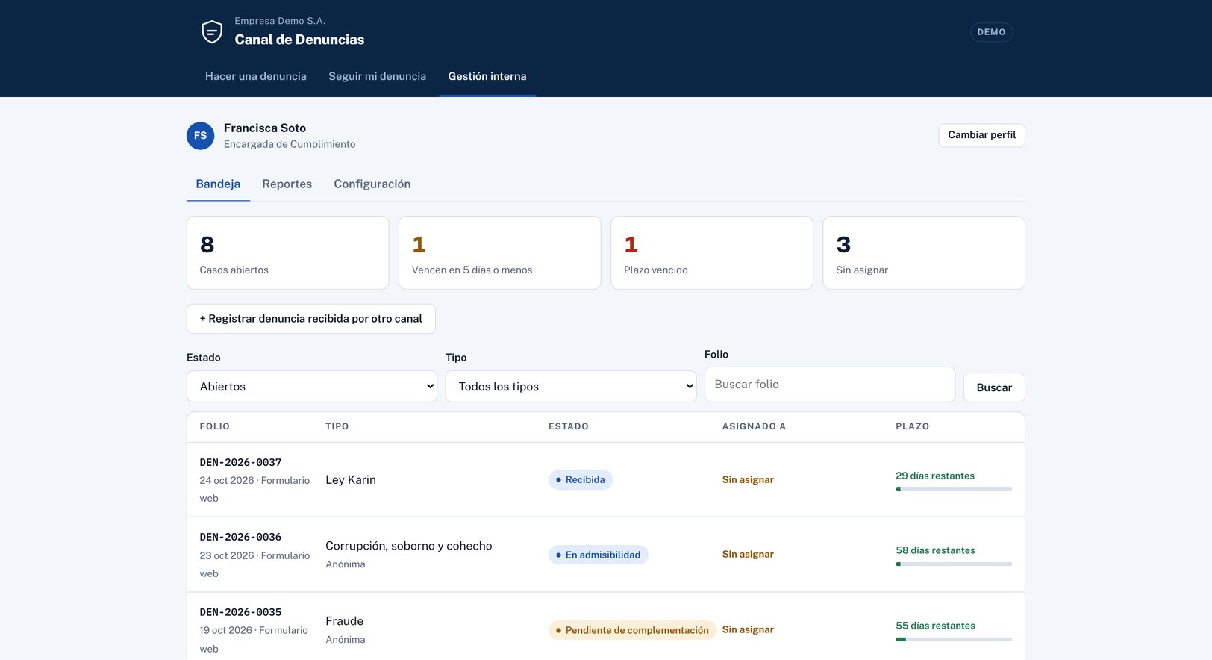Image resolution: width=1212 pixels, height=660 pixels.
Task: Select the Sin asignar summary card
Action: (924, 253)
